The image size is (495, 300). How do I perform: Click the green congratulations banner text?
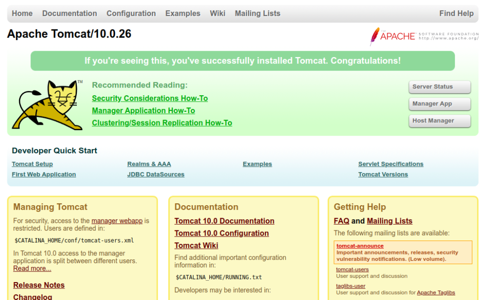pos(243,60)
